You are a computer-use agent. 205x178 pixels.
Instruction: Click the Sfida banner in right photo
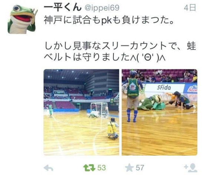point(164,88)
